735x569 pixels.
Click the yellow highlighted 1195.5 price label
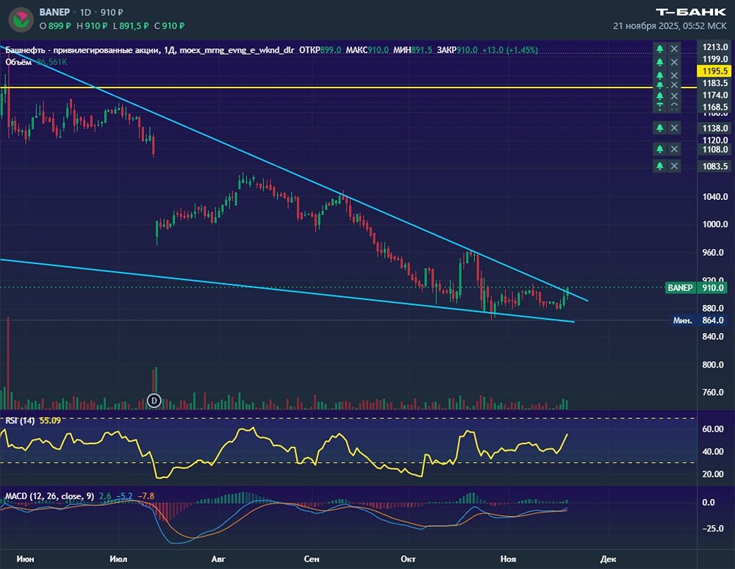click(714, 71)
